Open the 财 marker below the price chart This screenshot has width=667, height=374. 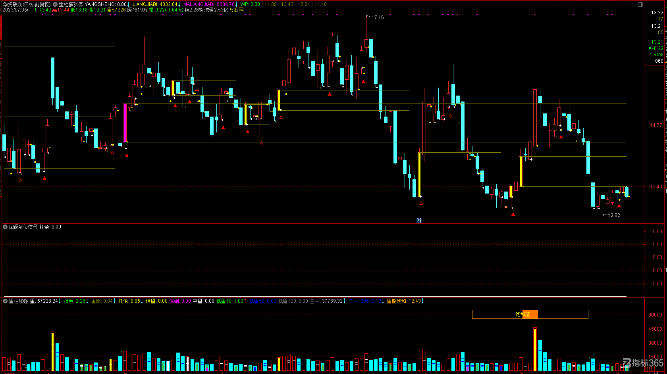tap(419, 220)
